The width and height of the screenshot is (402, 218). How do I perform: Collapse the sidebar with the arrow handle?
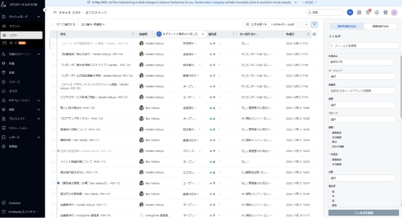pyautogui.click(x=45, y=10)
